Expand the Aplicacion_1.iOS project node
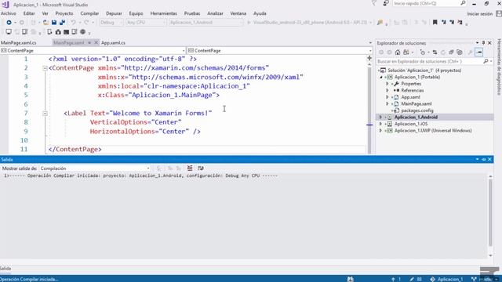This screenshot has width=502, height=282. coord(380,124)
